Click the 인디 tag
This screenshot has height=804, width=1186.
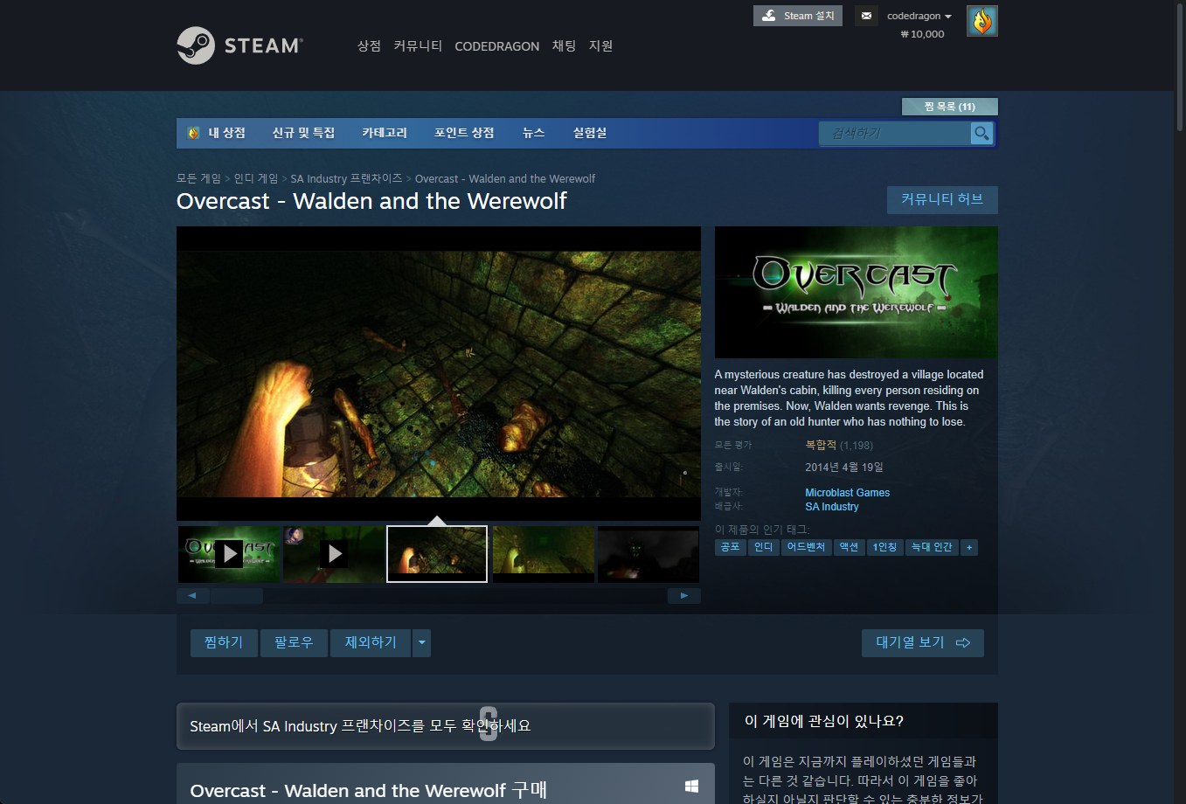coord(764,547)
